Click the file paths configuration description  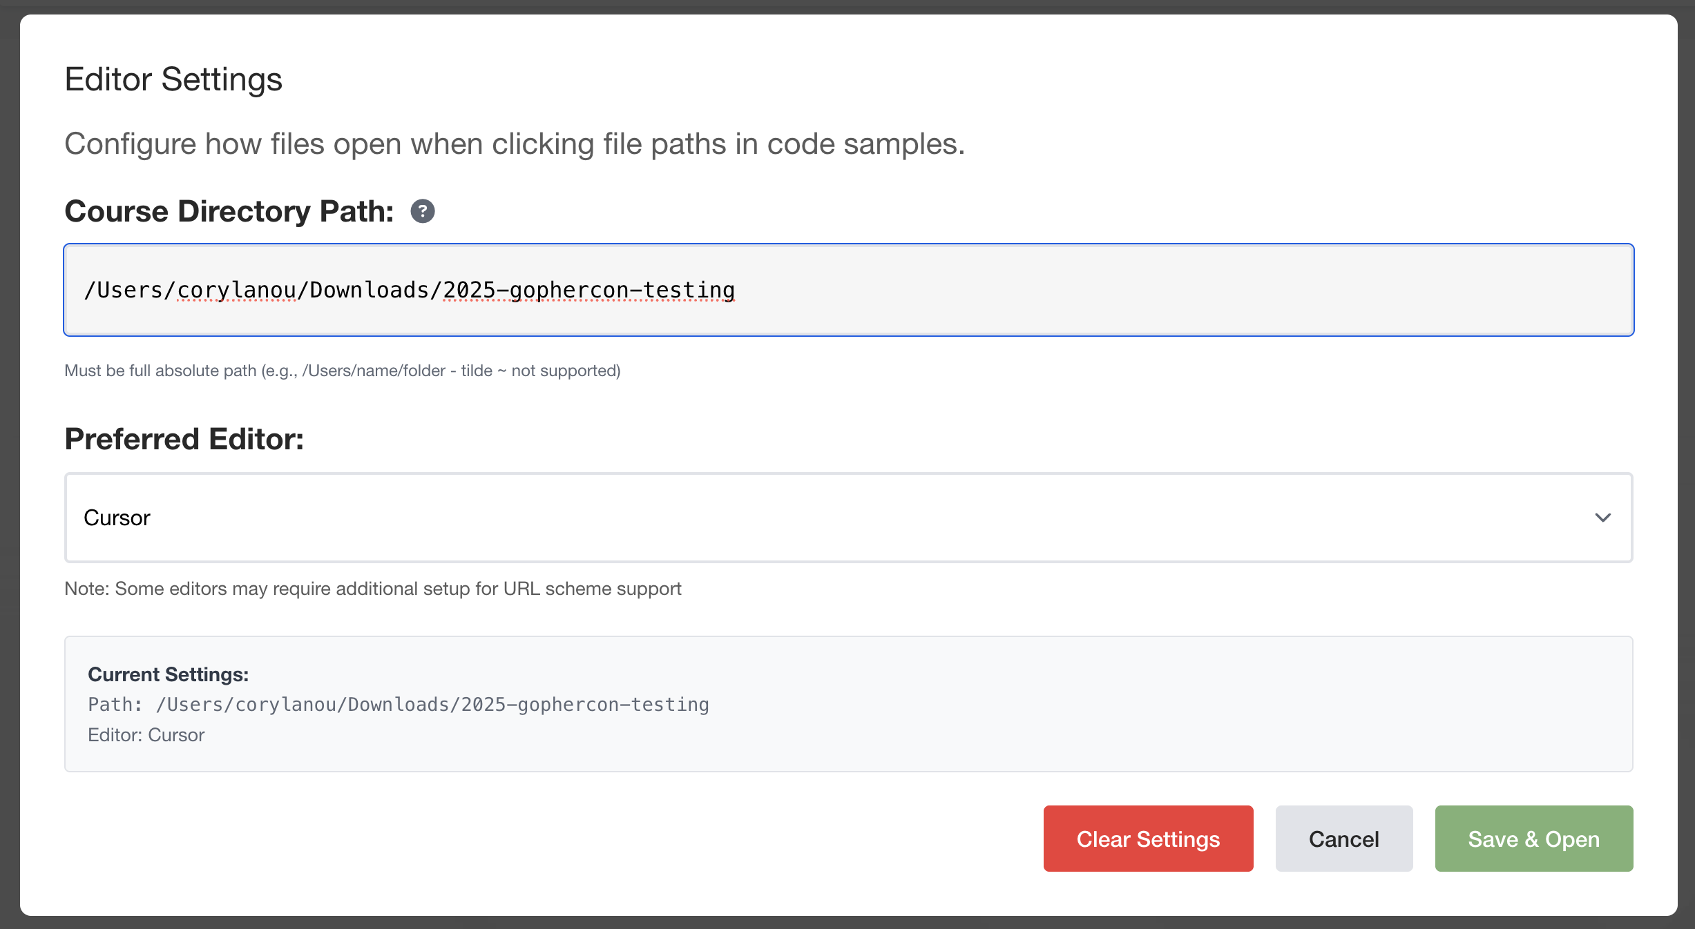click(514, 144)
